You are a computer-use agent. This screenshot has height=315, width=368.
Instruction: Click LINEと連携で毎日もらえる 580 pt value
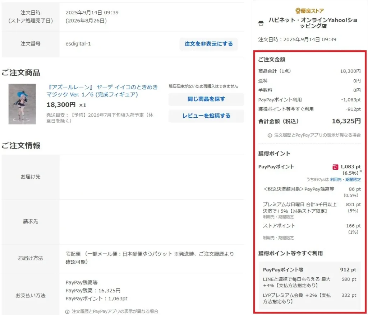click(349, 279)
